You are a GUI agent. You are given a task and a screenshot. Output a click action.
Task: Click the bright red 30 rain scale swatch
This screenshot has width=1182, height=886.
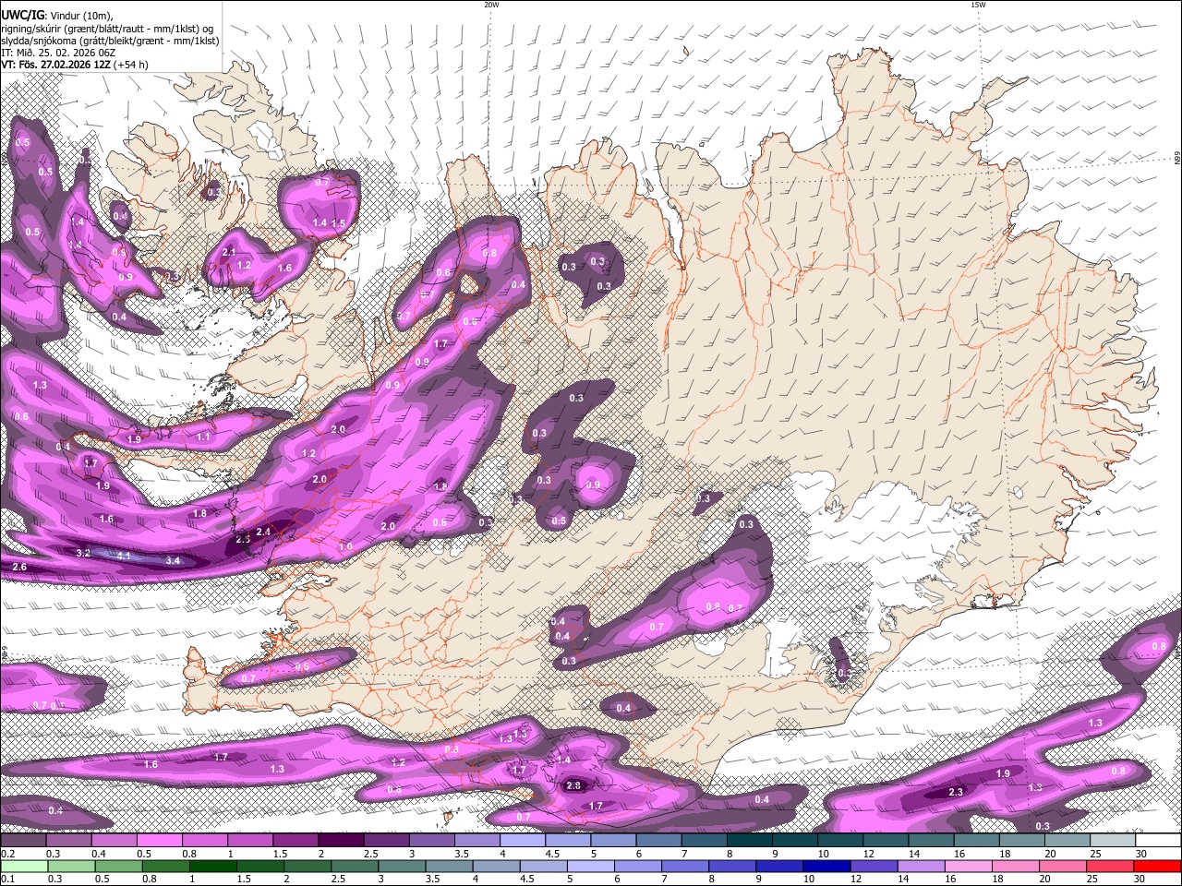[x=1158, y=866]
